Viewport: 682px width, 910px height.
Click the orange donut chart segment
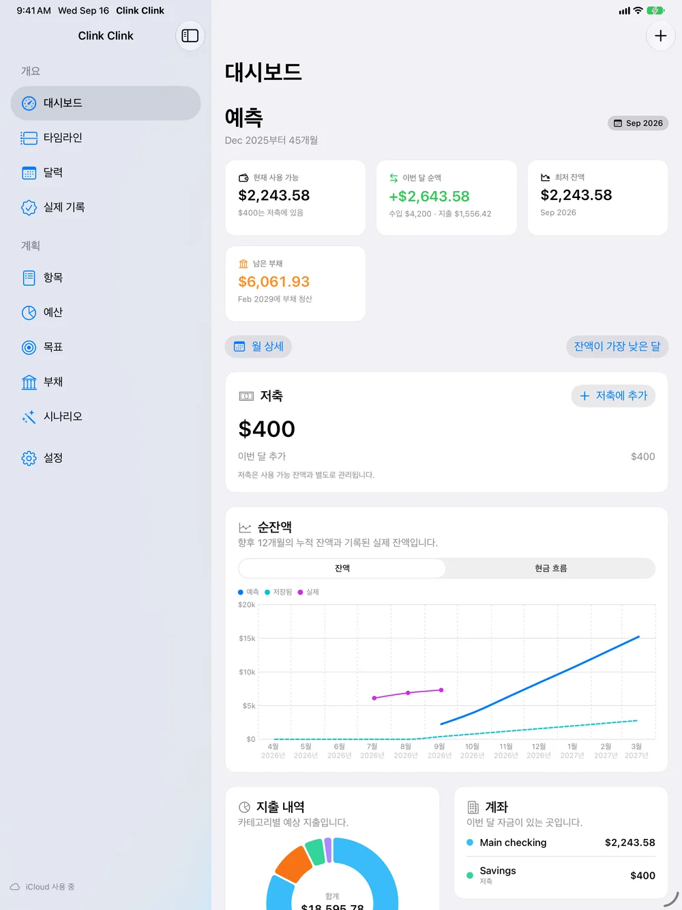pos(293,864)
